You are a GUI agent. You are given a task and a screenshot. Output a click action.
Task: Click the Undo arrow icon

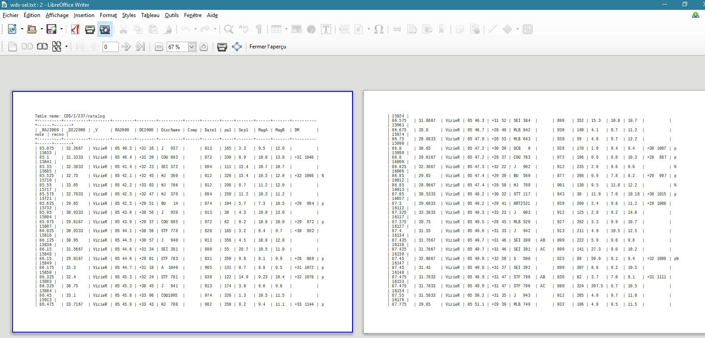pyautogui.click(x=185, y=30)
